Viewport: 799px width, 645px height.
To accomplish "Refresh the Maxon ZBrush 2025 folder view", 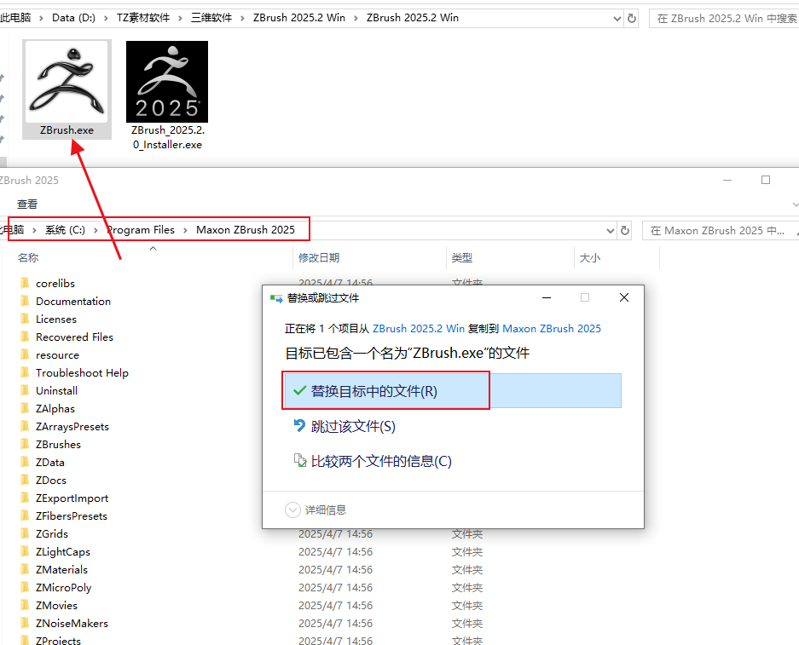I will click(625, 231).
